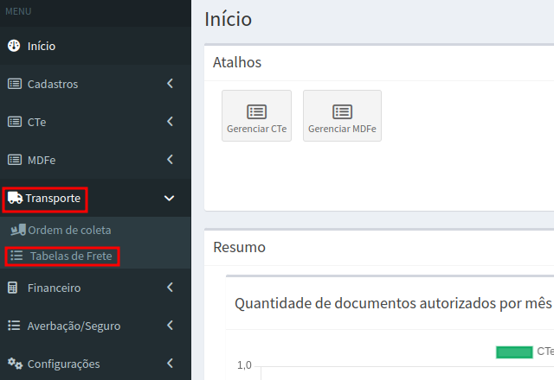This screenshot has height=380, width=554.
Task: Expand the Financeiro submenu arrow
Action: point(170,288)
